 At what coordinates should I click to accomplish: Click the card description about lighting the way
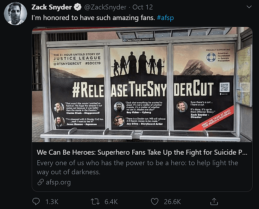coord(137,167)
